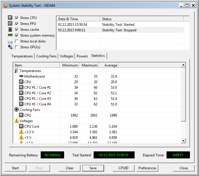199x176 pixels.
Task: Click the CPU fan maximum value 2002
Action: 94,115
